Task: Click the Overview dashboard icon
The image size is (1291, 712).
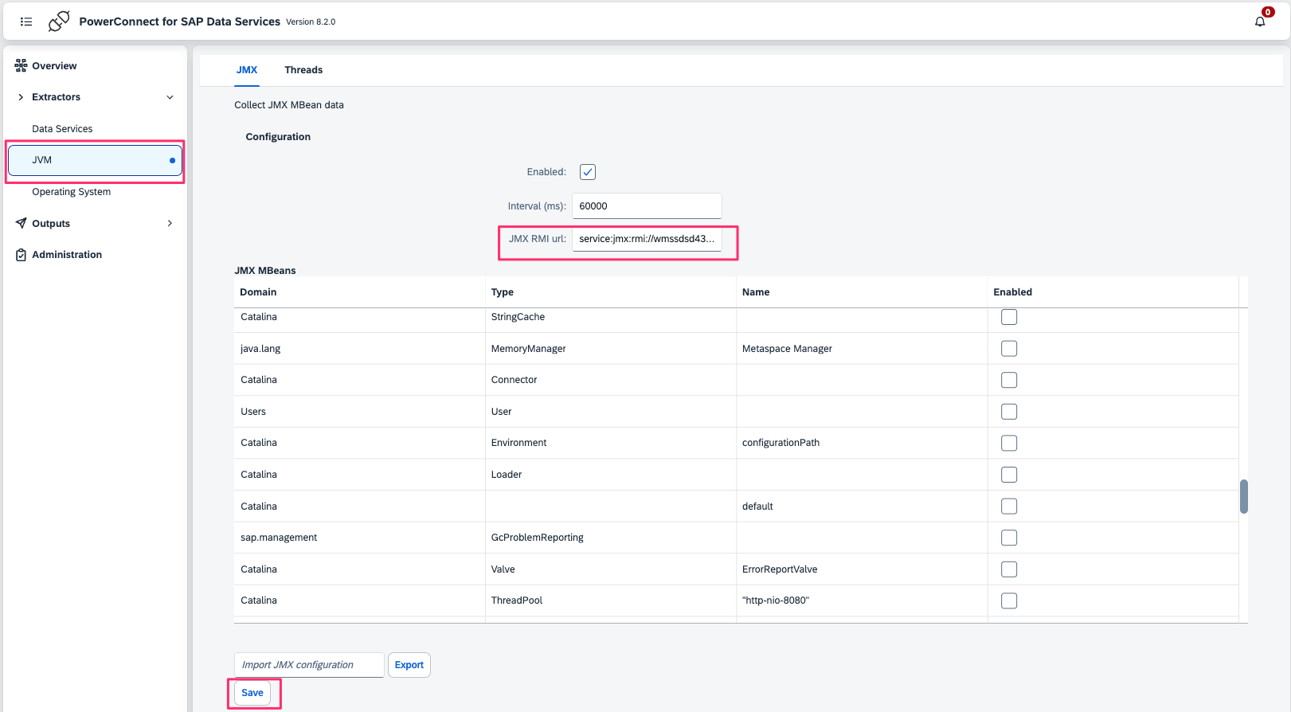Action: pyautogui.click(x=21, y=65)
